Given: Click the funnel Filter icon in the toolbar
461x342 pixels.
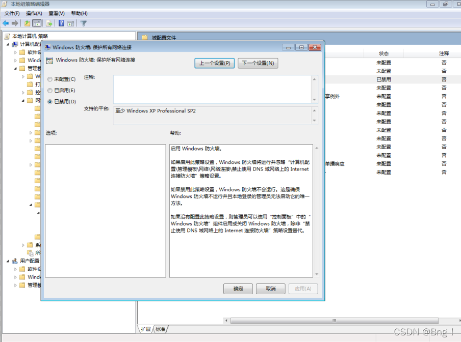Looking at the screenshot, I should (x=84, y=23).
